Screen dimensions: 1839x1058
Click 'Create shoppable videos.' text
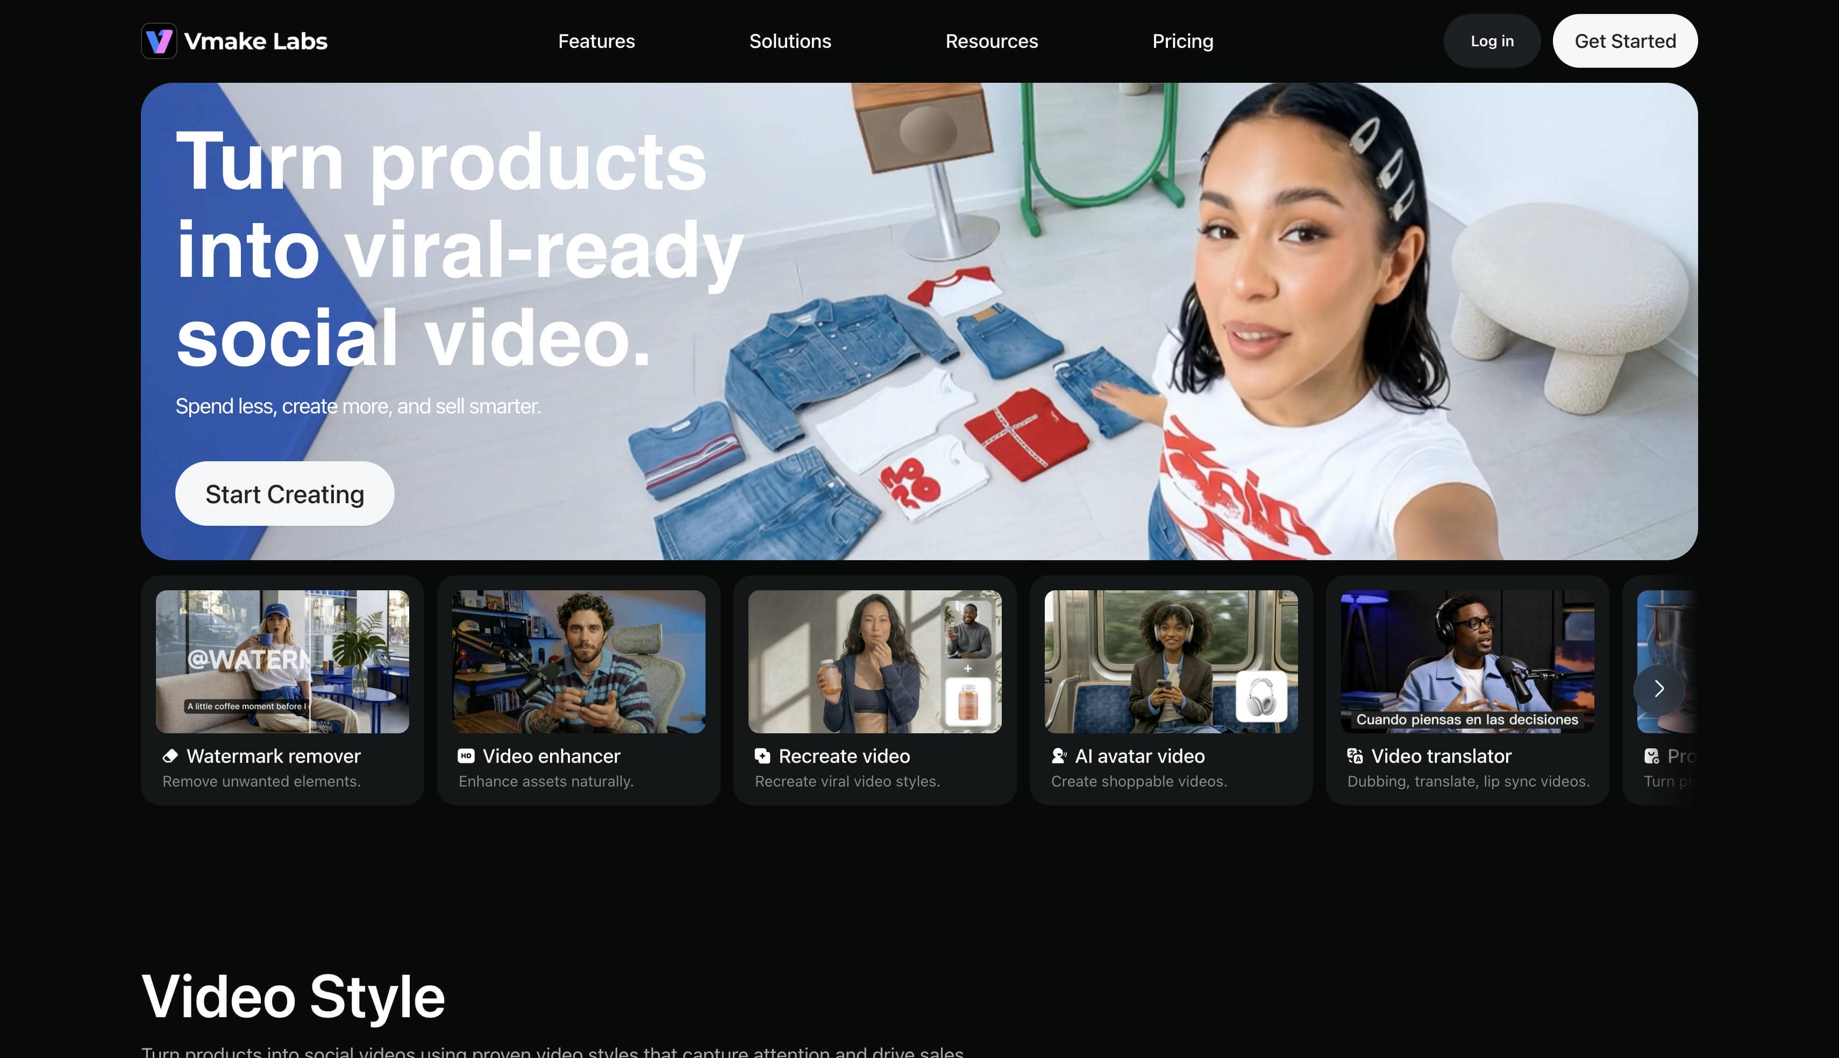[x=1138, y=781]
